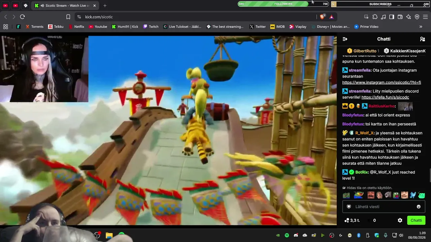Open the Twitter bookmark
Image resolution: width=431 pixels, height=242 pixels.
coord(257,27)
